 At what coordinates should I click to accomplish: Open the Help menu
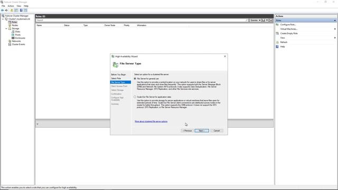(x=26, y=6)
